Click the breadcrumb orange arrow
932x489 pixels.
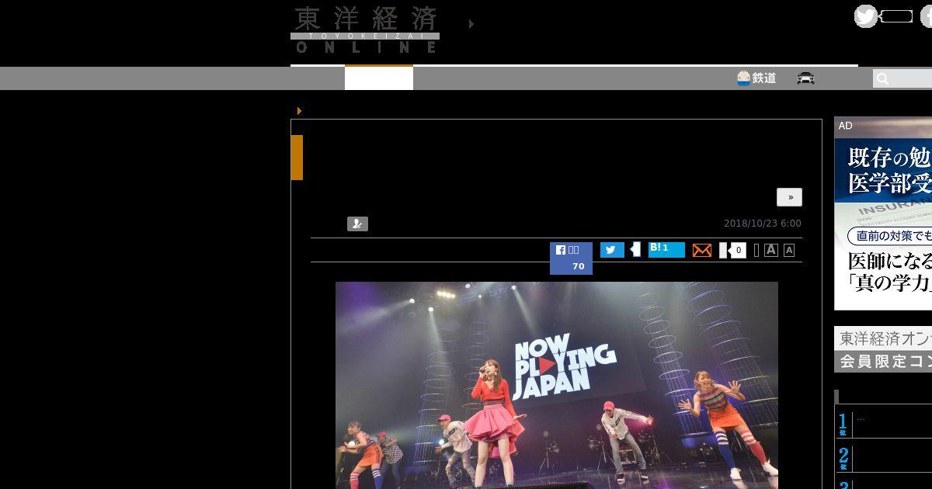(299, 111)
